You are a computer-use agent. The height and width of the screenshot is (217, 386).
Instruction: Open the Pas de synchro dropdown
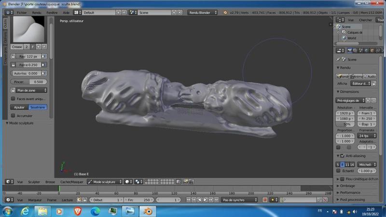pyautogui.click(x=240, y=200)
